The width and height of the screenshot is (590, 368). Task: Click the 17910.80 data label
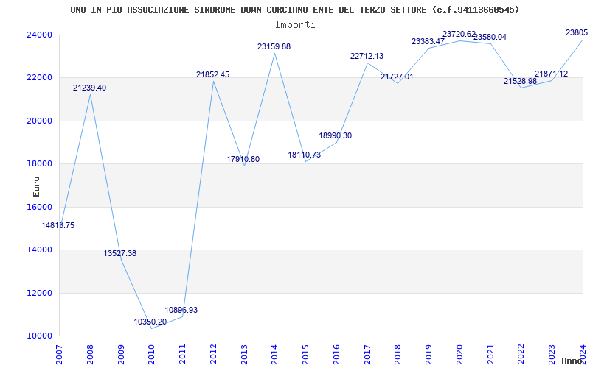click(243, 159)
